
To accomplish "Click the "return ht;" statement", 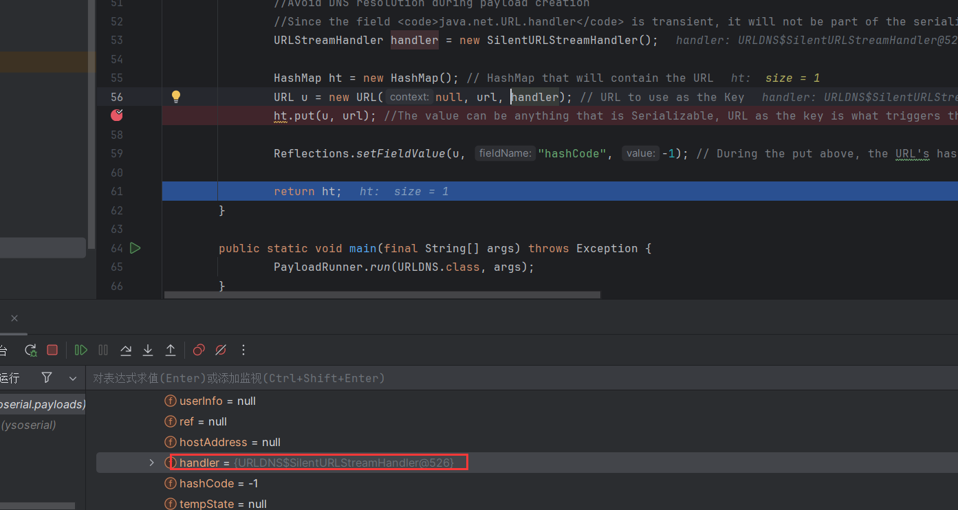I will 307,191.
